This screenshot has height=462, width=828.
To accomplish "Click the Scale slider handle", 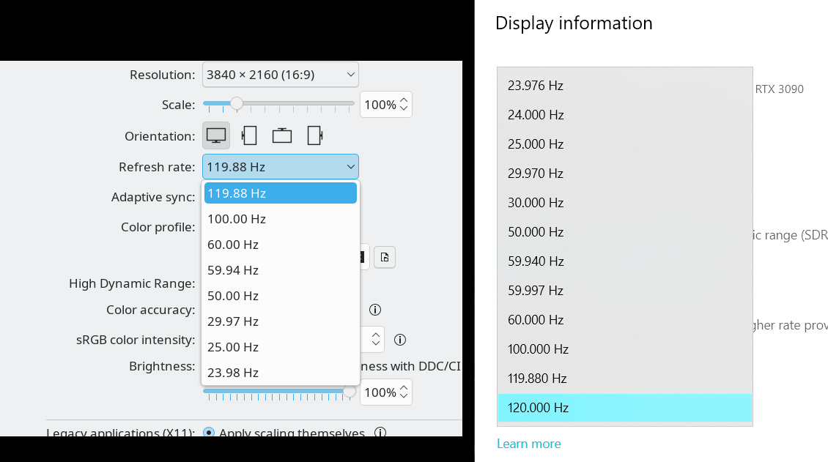I will tap(237, 104).
